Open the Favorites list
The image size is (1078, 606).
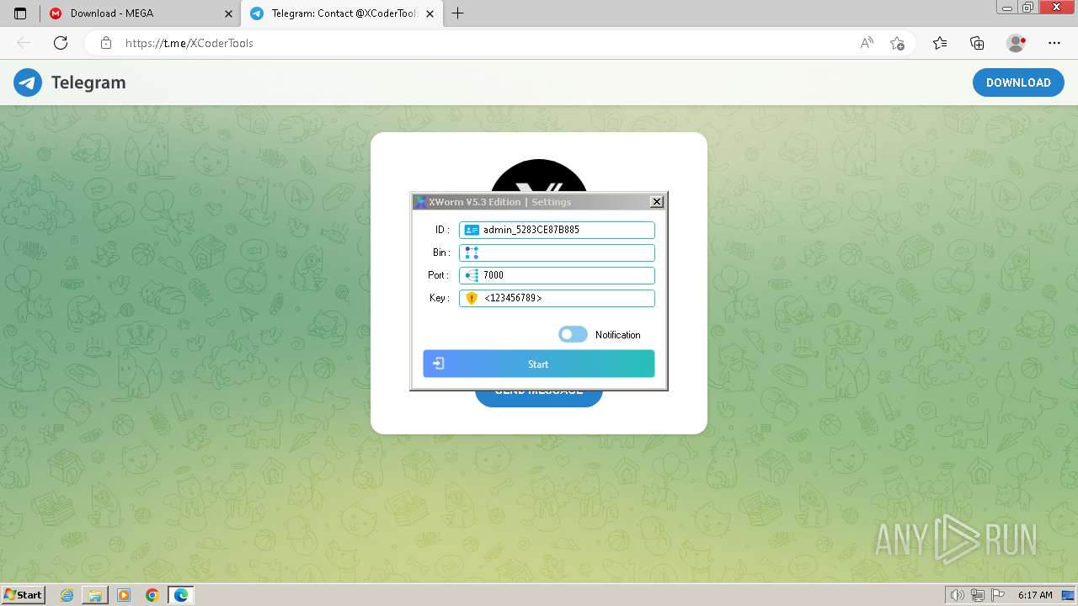tap(940, 43)
